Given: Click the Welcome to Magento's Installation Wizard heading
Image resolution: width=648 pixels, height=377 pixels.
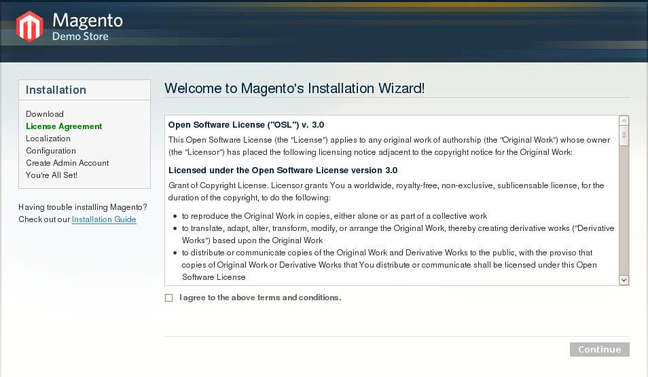Looking at the screenshot, I should (x=294, y=88).
